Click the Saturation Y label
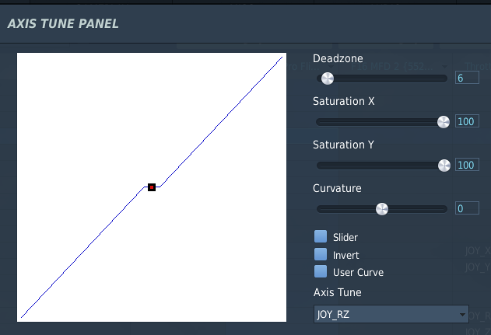This screenshot has height=335, width=491. click(x=343, y=145)
